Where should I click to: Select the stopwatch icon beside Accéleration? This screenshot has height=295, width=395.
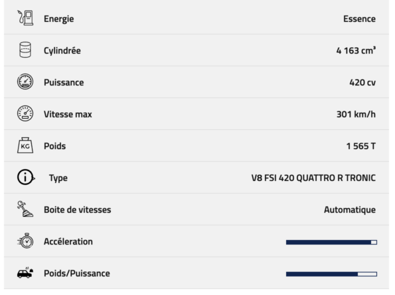click(x=25, y=241)
